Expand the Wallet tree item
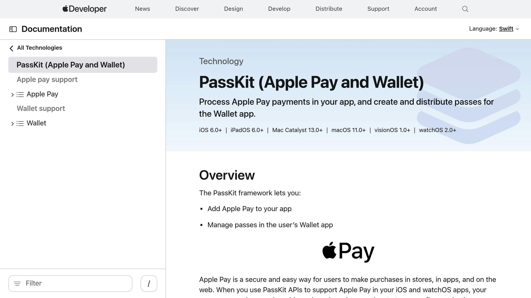 pos(12,124)
